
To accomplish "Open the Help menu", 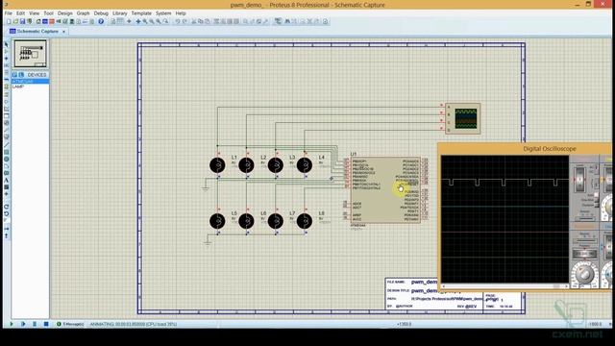I will tap(181, 12).
